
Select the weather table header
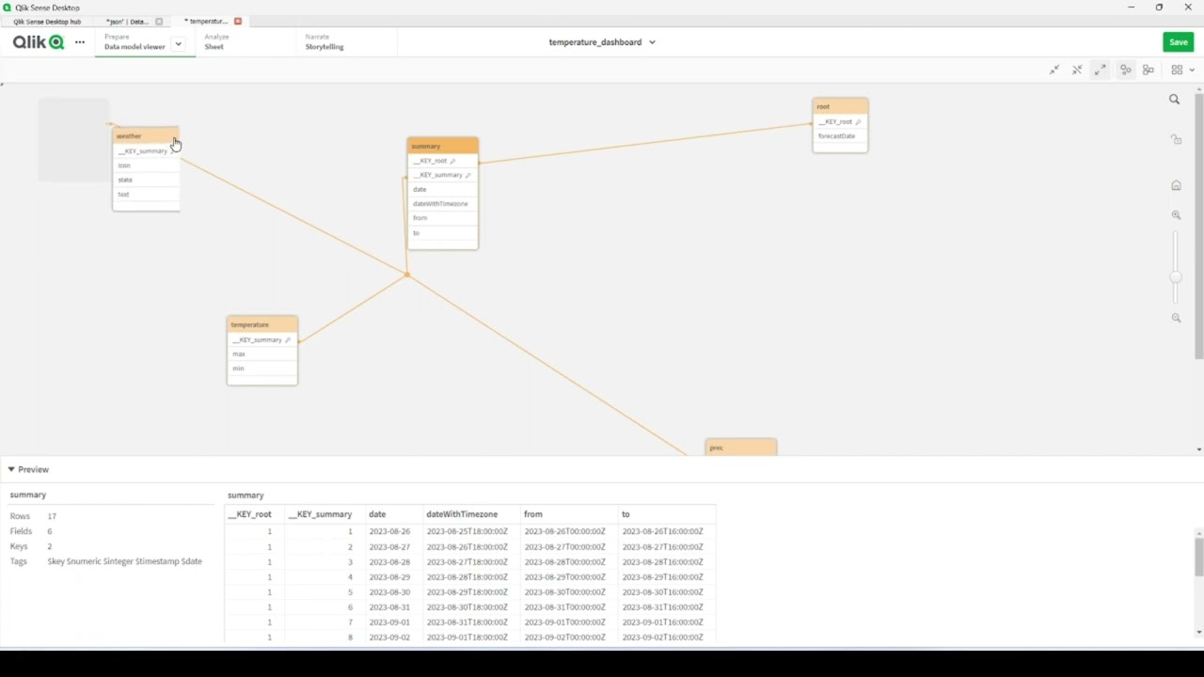(x=146, y=136)
